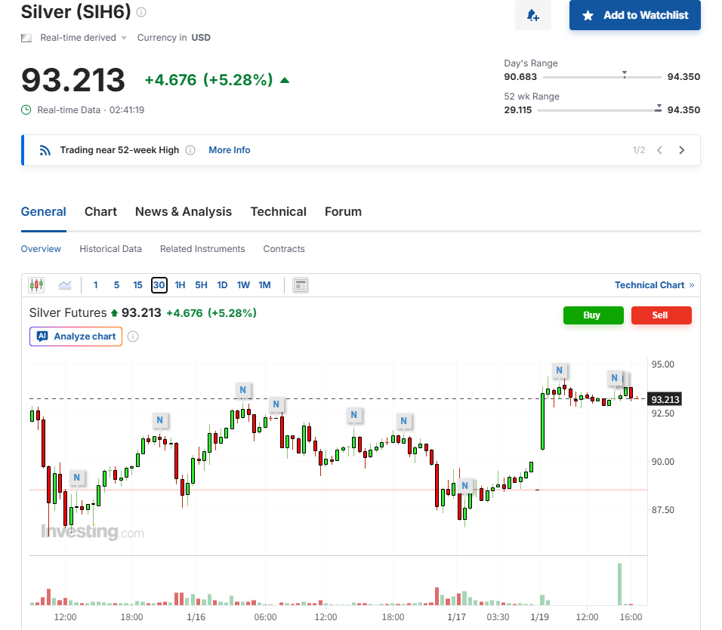Set chart interval to 5H
The width and height of the screenshot is (722, 630).
pos(201,285)
